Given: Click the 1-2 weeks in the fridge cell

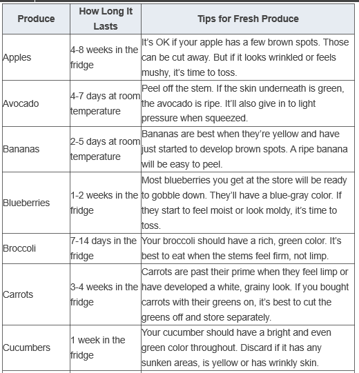Looking at the screenshot, I should point(106,203).
